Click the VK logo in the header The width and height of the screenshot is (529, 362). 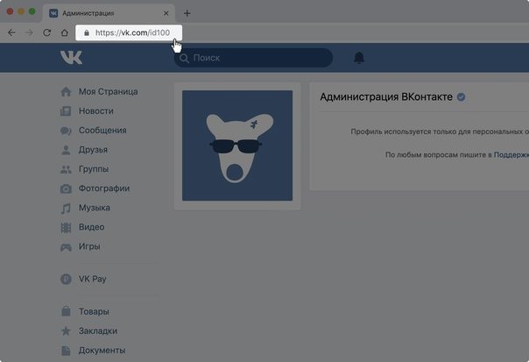71,57
